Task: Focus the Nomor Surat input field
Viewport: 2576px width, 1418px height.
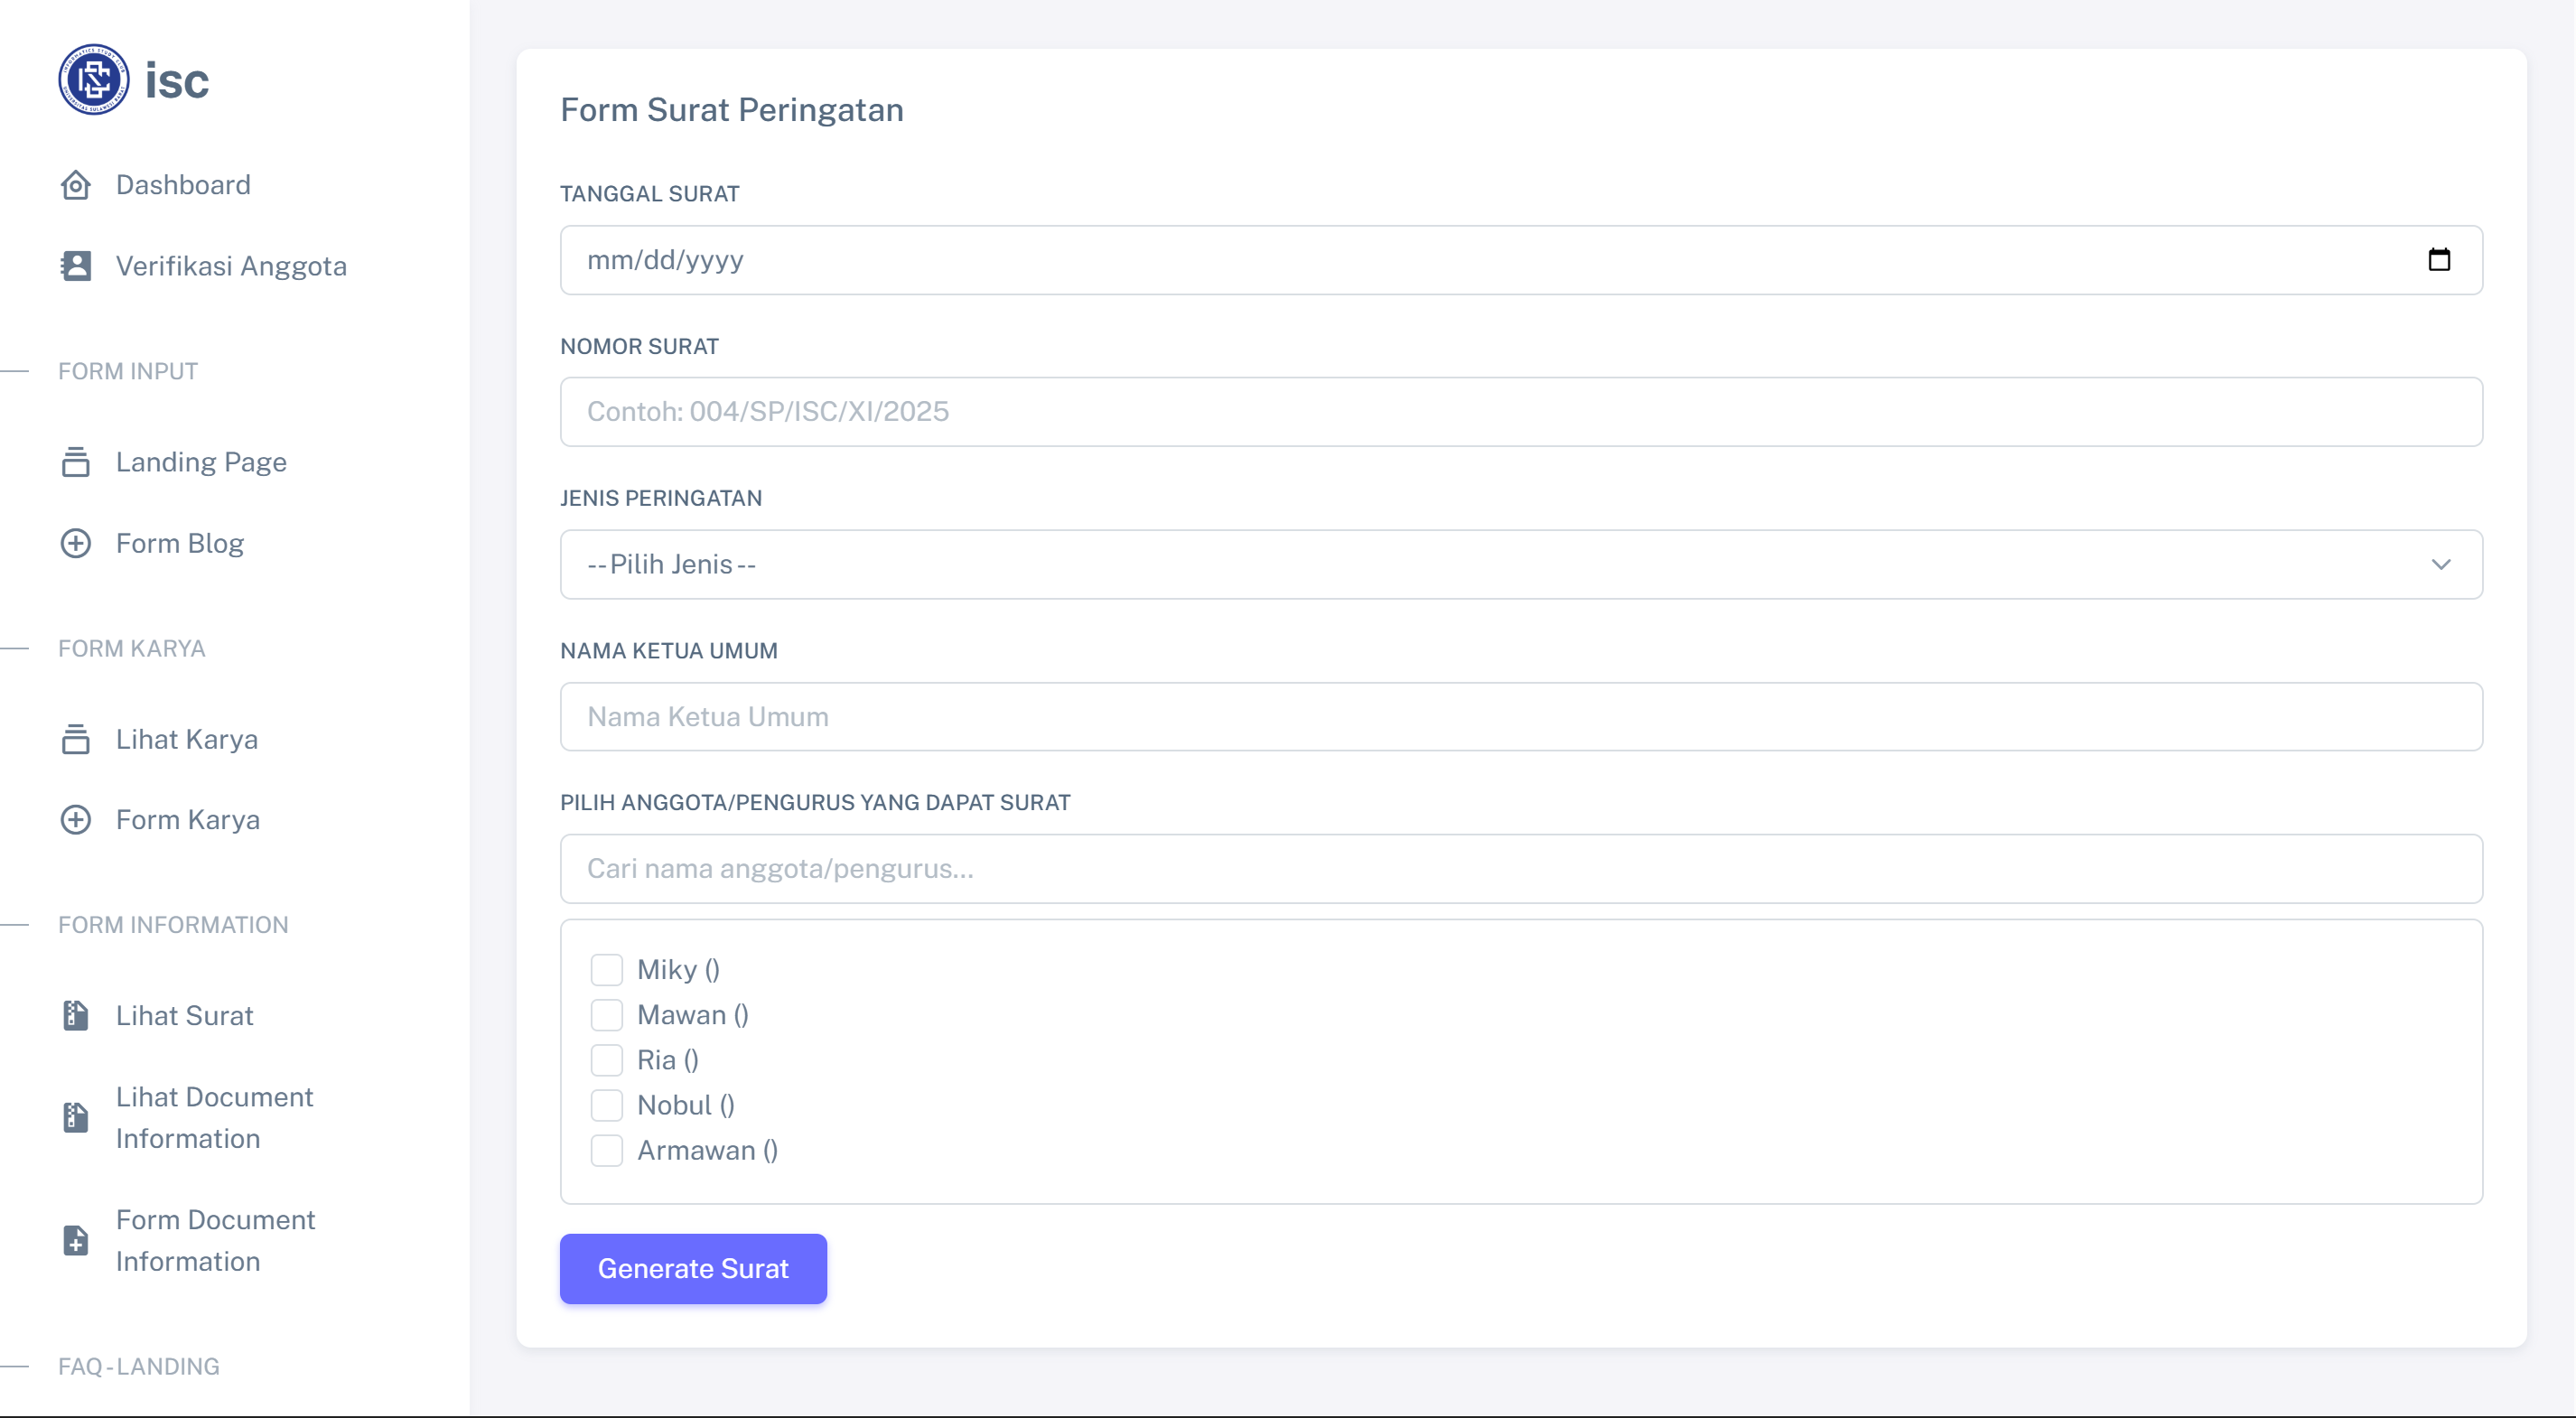Action: [x=1520, y=412]
